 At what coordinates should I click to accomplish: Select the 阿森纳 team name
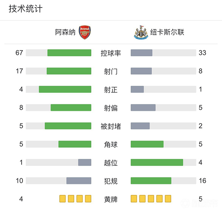[65, 33]
